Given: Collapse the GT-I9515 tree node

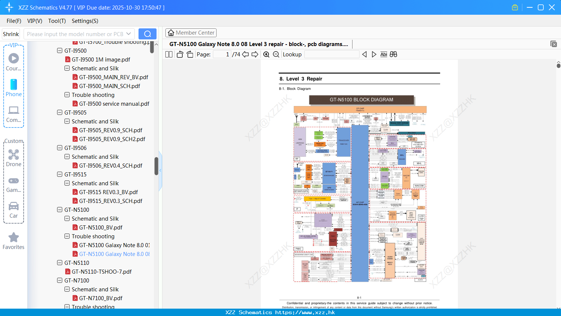Looking at the screenshot, I should (60, 174).
